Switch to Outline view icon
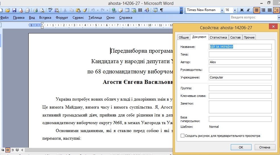The width and height of the screenshot is (280, 155). (13, 150)
